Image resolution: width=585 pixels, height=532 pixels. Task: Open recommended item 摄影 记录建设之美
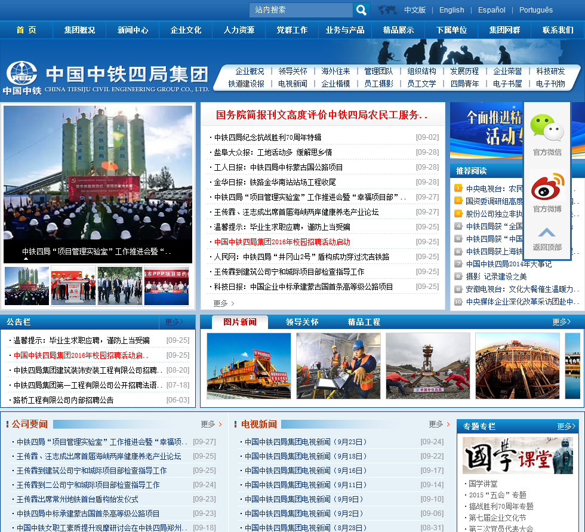(x=496, y=276)
